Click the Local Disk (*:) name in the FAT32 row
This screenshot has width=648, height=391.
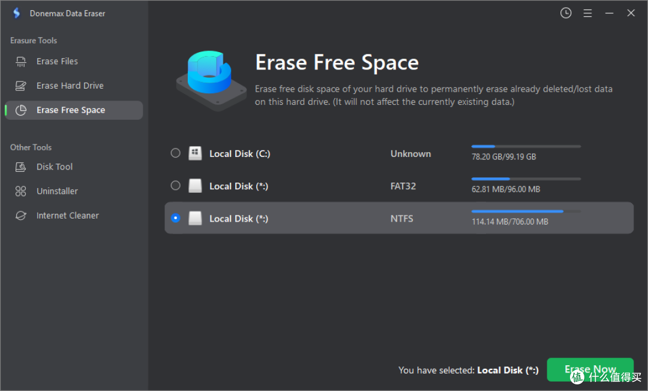(239, 186)
